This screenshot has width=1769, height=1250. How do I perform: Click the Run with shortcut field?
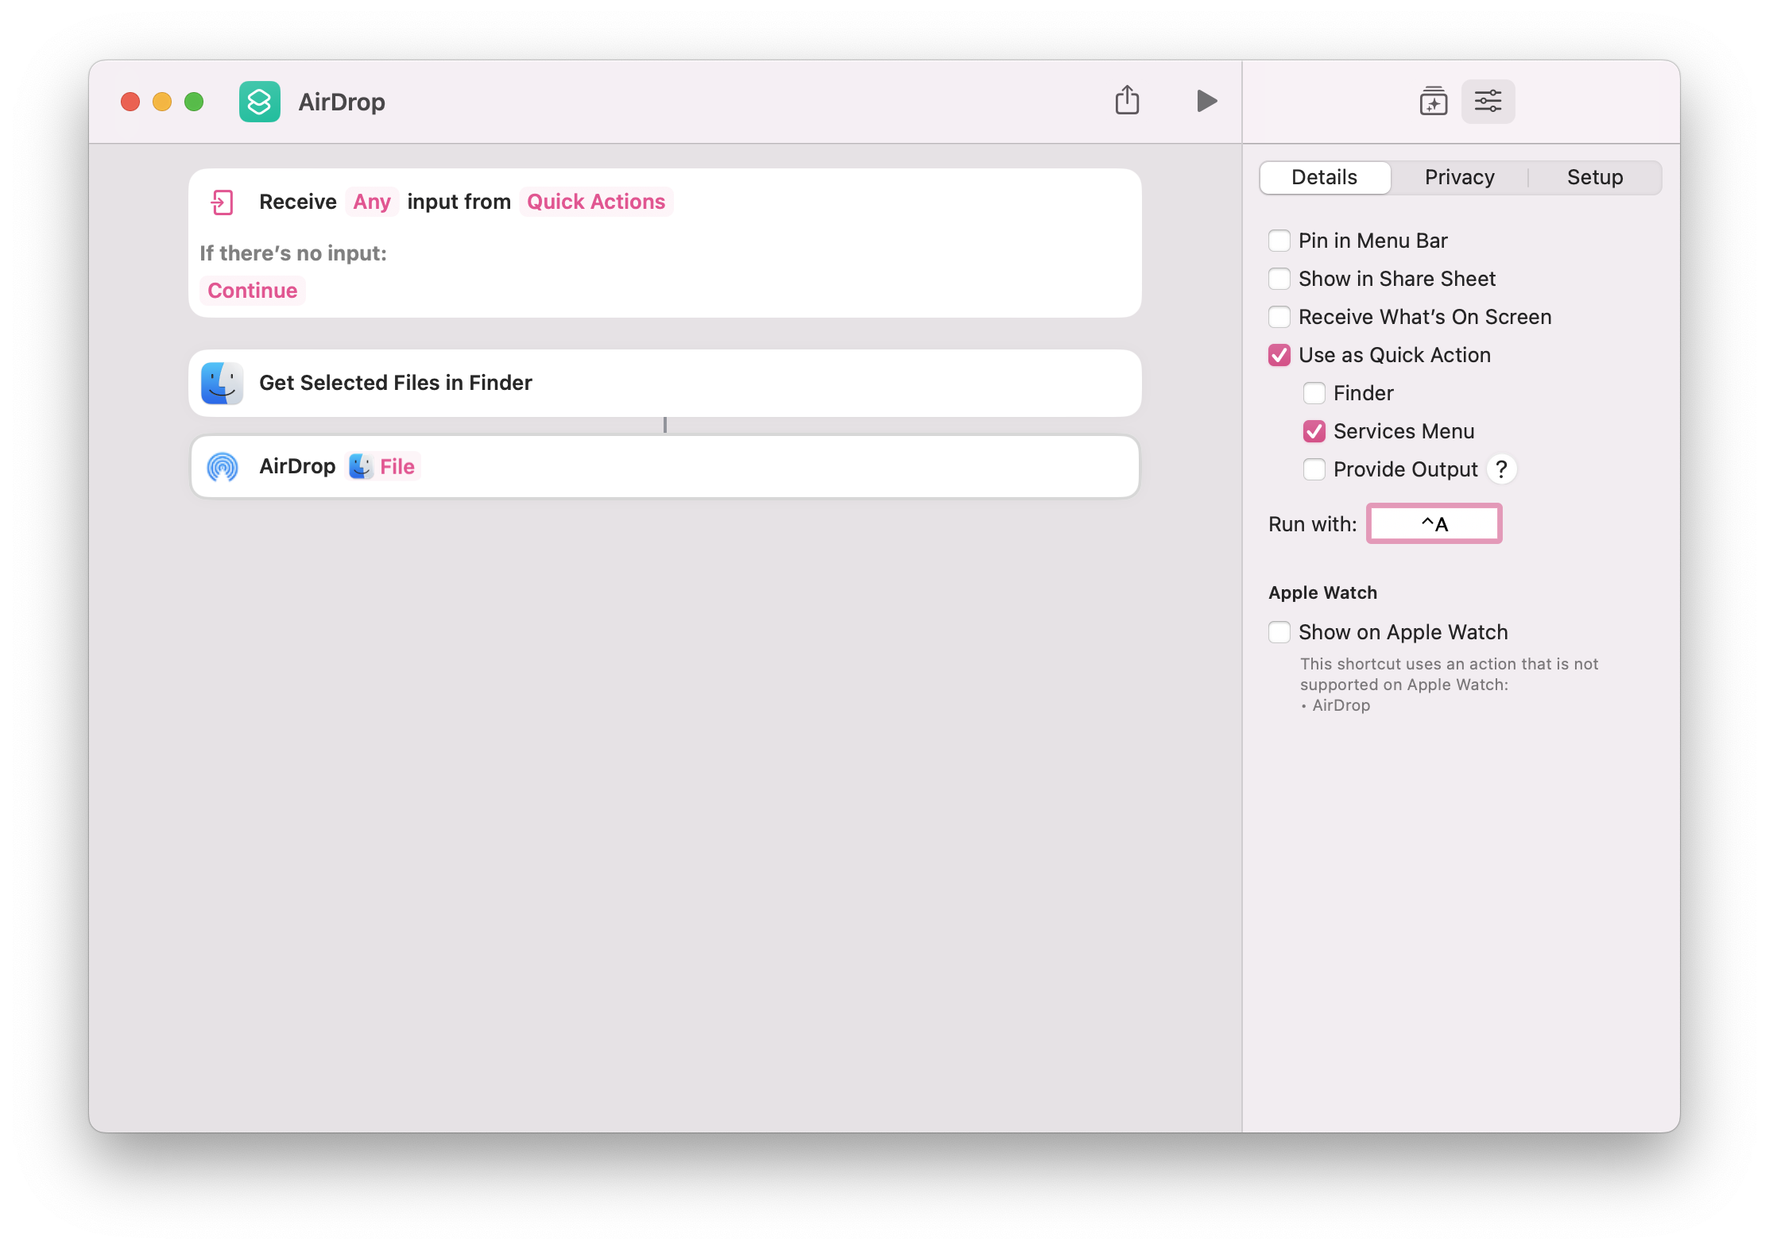pyautogui.click(x=1434, y=523)
